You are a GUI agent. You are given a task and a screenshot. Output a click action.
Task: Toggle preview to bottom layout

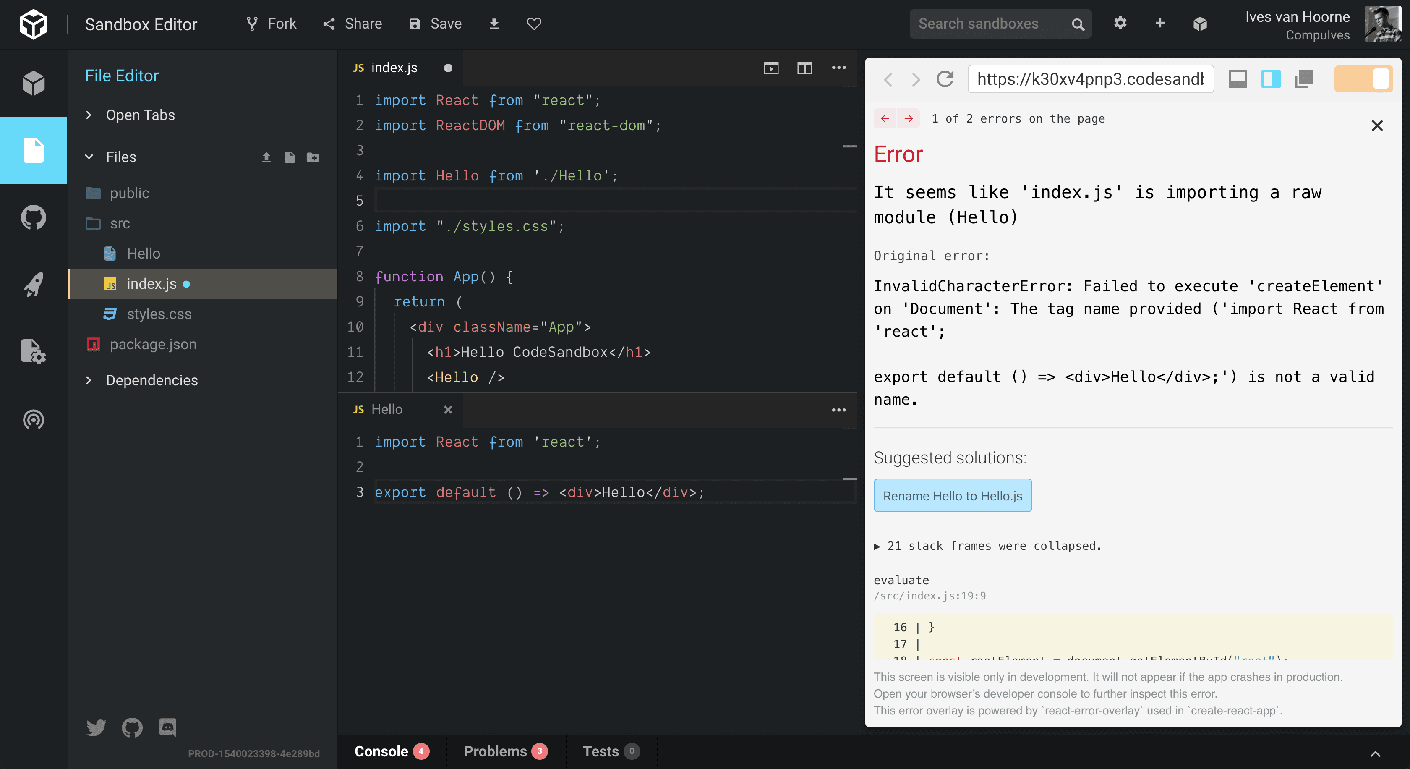1238,79
